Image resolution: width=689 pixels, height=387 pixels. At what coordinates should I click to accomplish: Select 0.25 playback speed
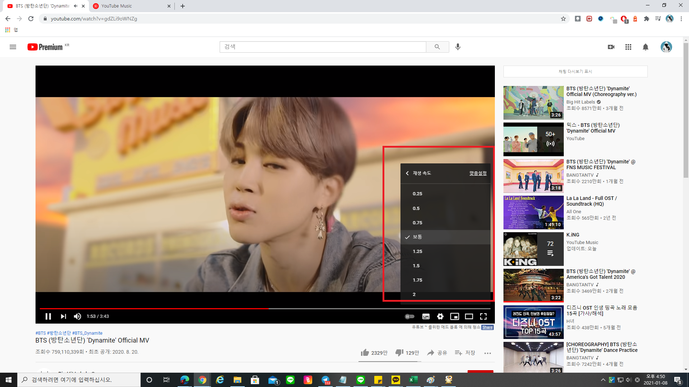click(x=417, y=194)
